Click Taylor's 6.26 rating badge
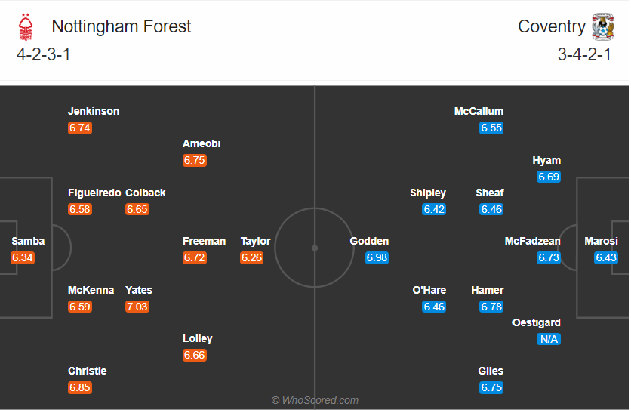The width and height of the screenshot is (631, 410). coord(251,257)
